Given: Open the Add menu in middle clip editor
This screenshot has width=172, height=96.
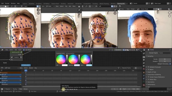Looking at the screenshot, I should (70, 6).
